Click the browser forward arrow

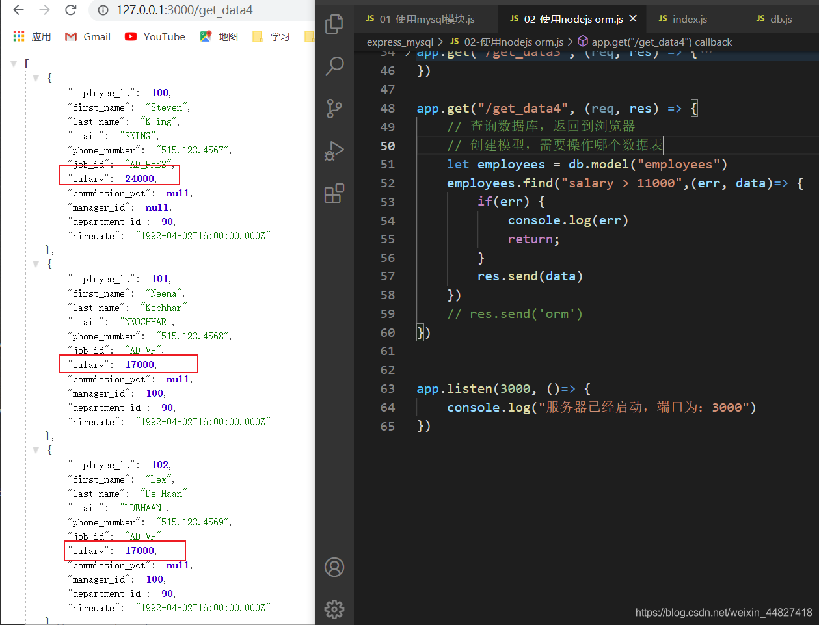coord(44,10)
